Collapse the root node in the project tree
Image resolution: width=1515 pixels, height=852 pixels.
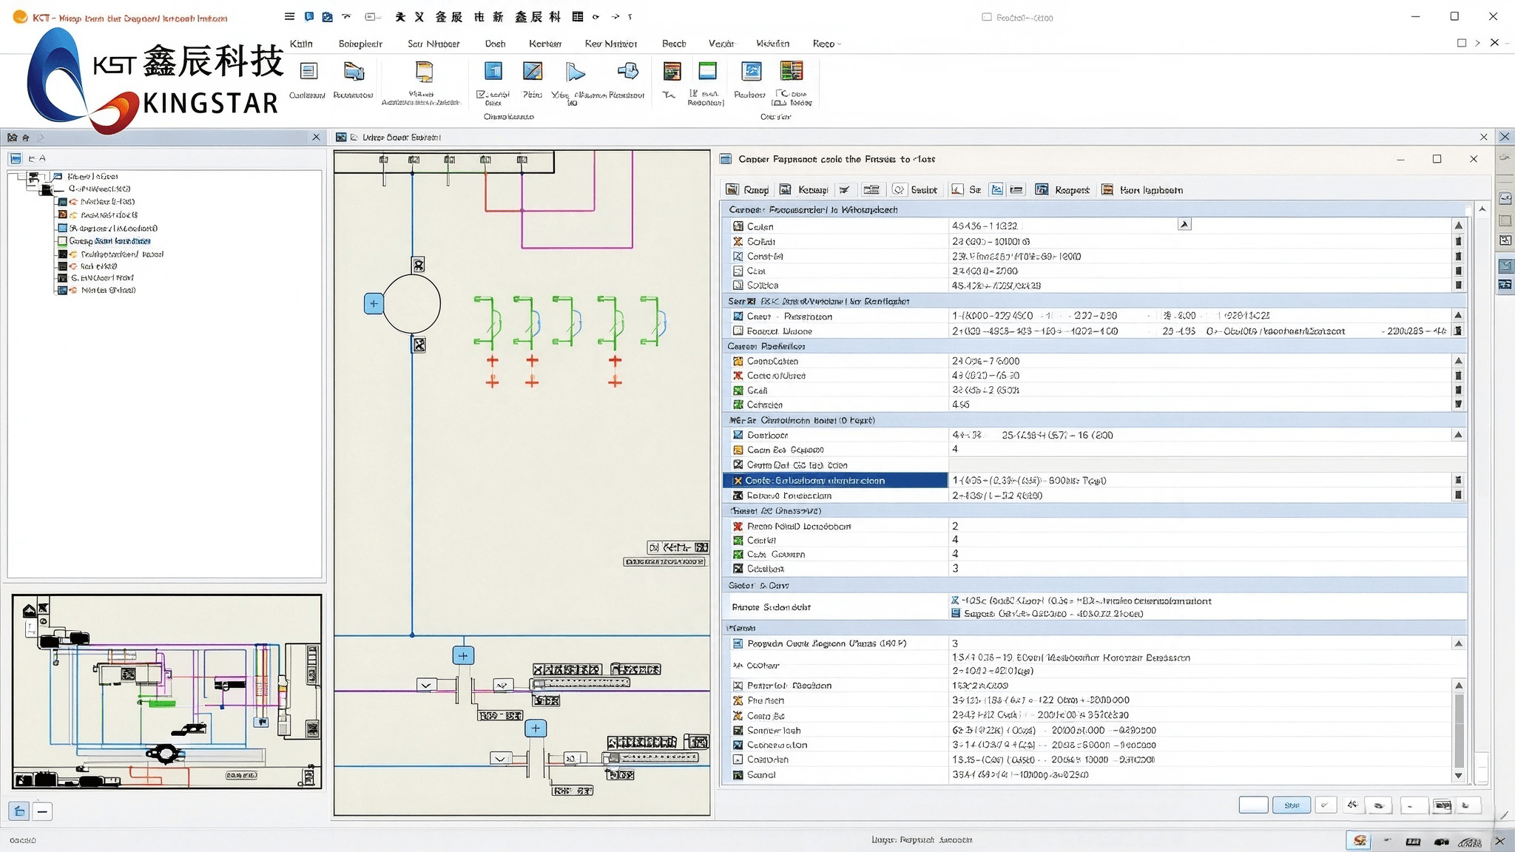(33, 177)
